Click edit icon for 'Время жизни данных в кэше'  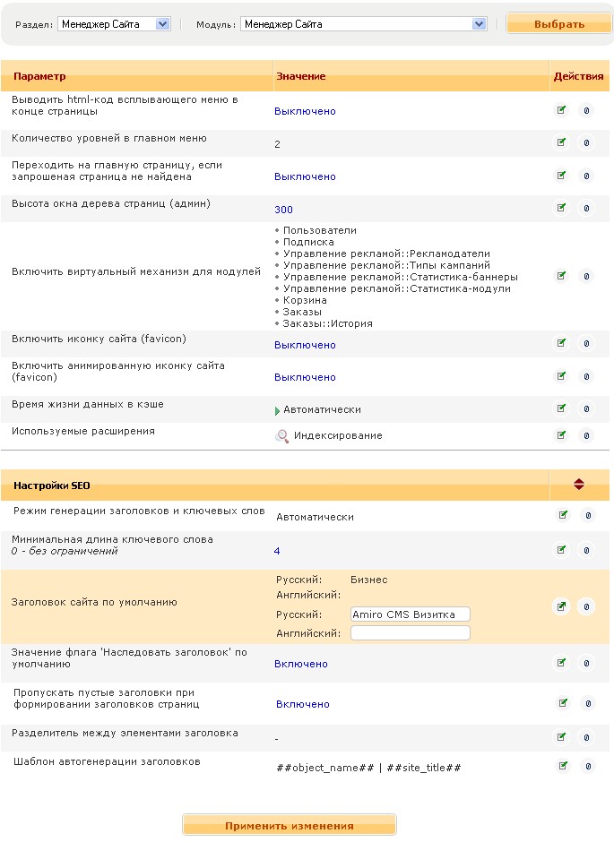tap(562, 408)
